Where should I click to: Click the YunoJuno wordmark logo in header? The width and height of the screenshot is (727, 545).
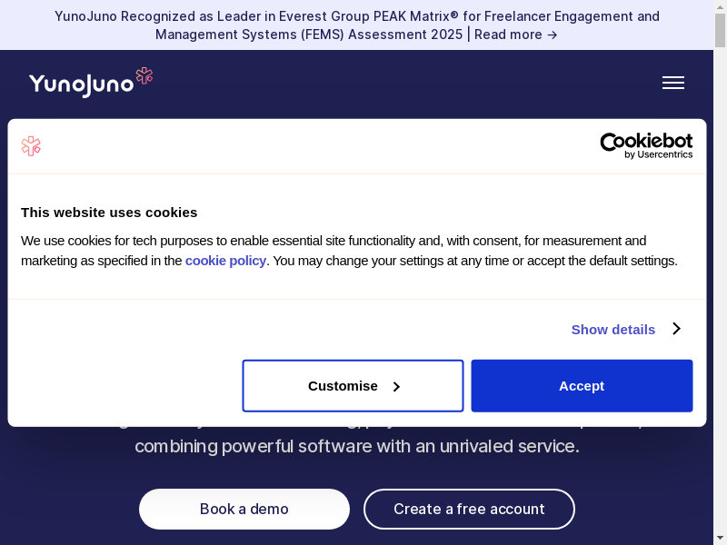81,84
